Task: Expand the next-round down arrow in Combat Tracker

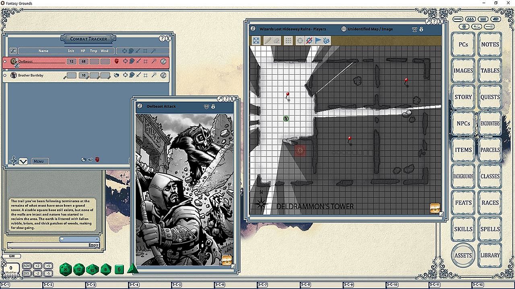Action: pos(23,161)
